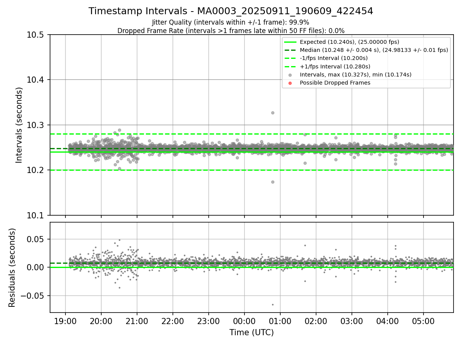Click the gray dot marker in the legend
Image resolution: width=462 pixels, height=346 pixels.
[290, 75]
